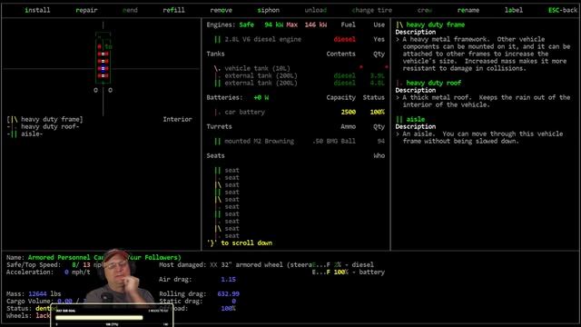Click the Engines header label

[x=221, y=25]
